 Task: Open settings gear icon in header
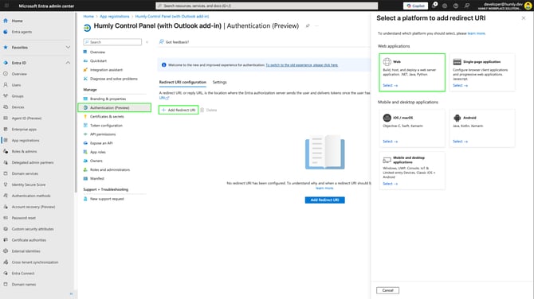pos(445,6)
